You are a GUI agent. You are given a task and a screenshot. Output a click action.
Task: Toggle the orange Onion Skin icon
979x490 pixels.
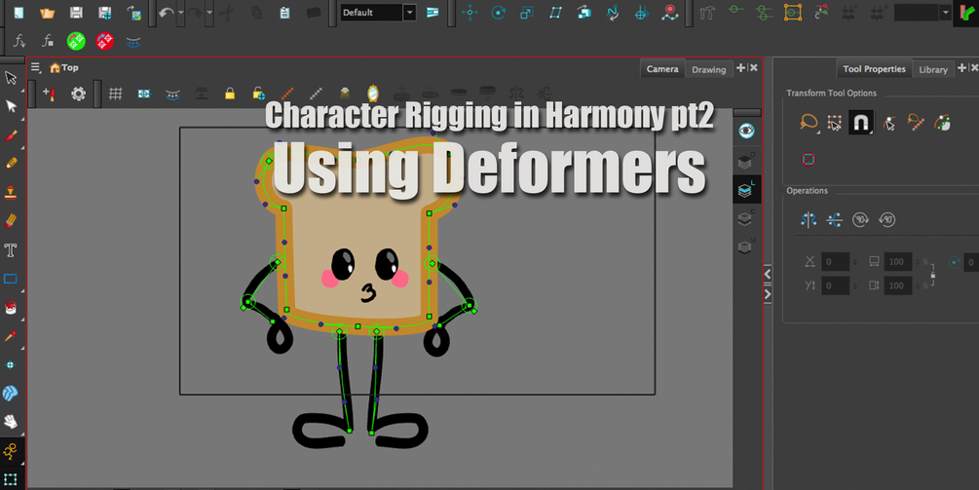click(287, 94)
